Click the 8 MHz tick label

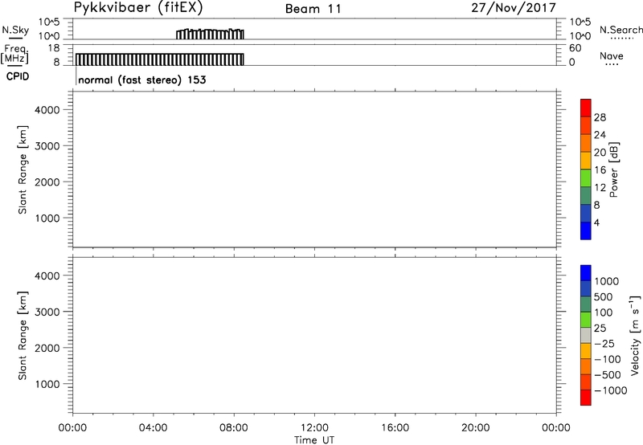coord(56,63)
